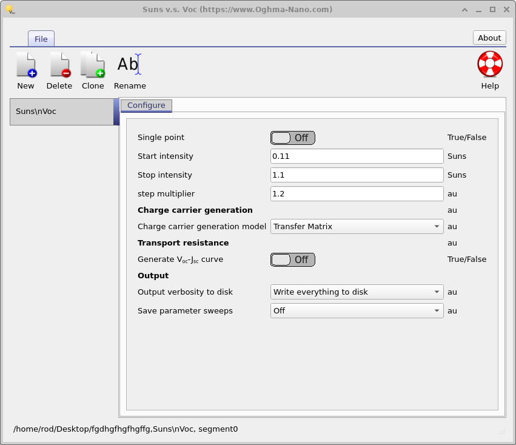Switch off the Single point True/False control
Screen dimensions: 516x445
click(292, 138)
